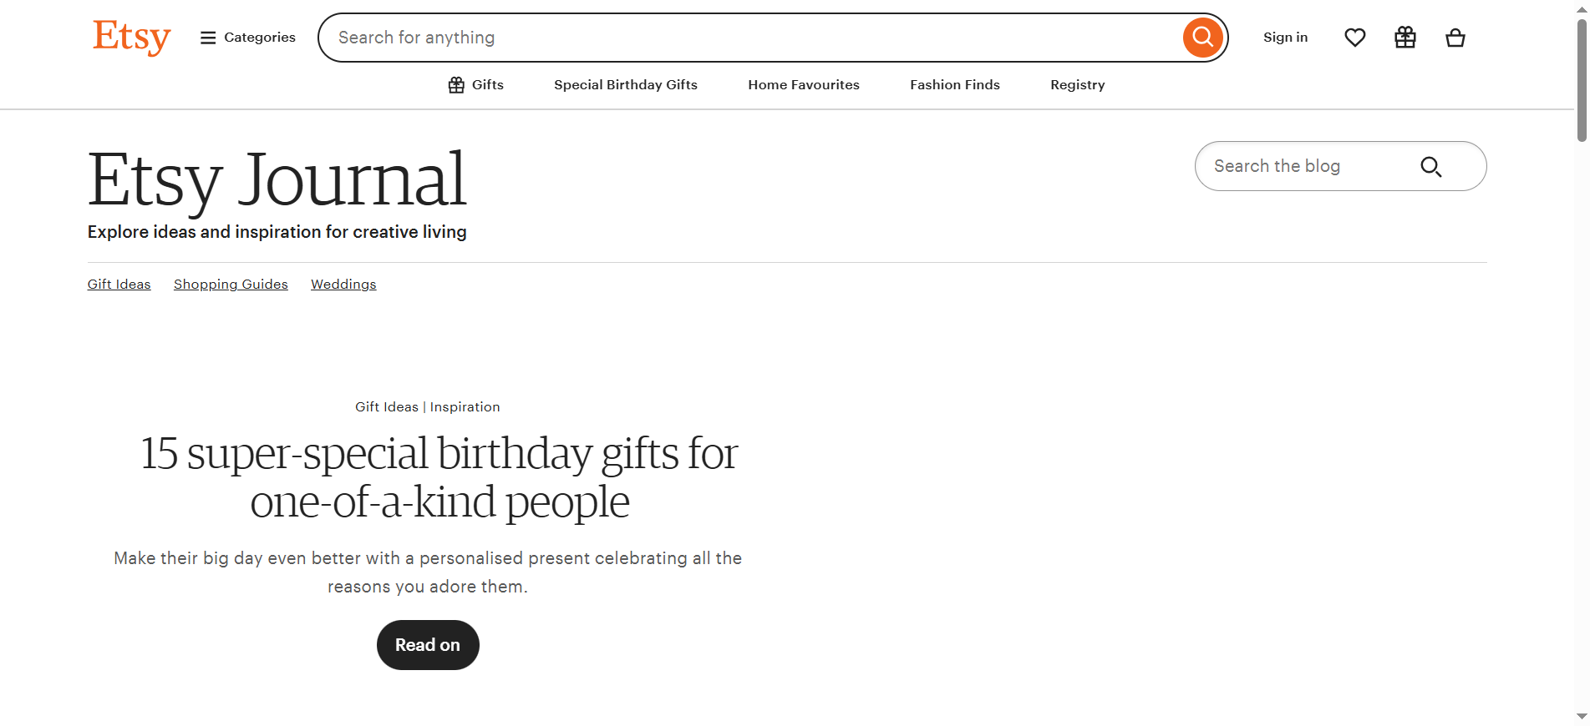The width and height of the screenshot is (1590, 726).
Task: Open the Inspiration article tag
Action: [x=465, y=406]
